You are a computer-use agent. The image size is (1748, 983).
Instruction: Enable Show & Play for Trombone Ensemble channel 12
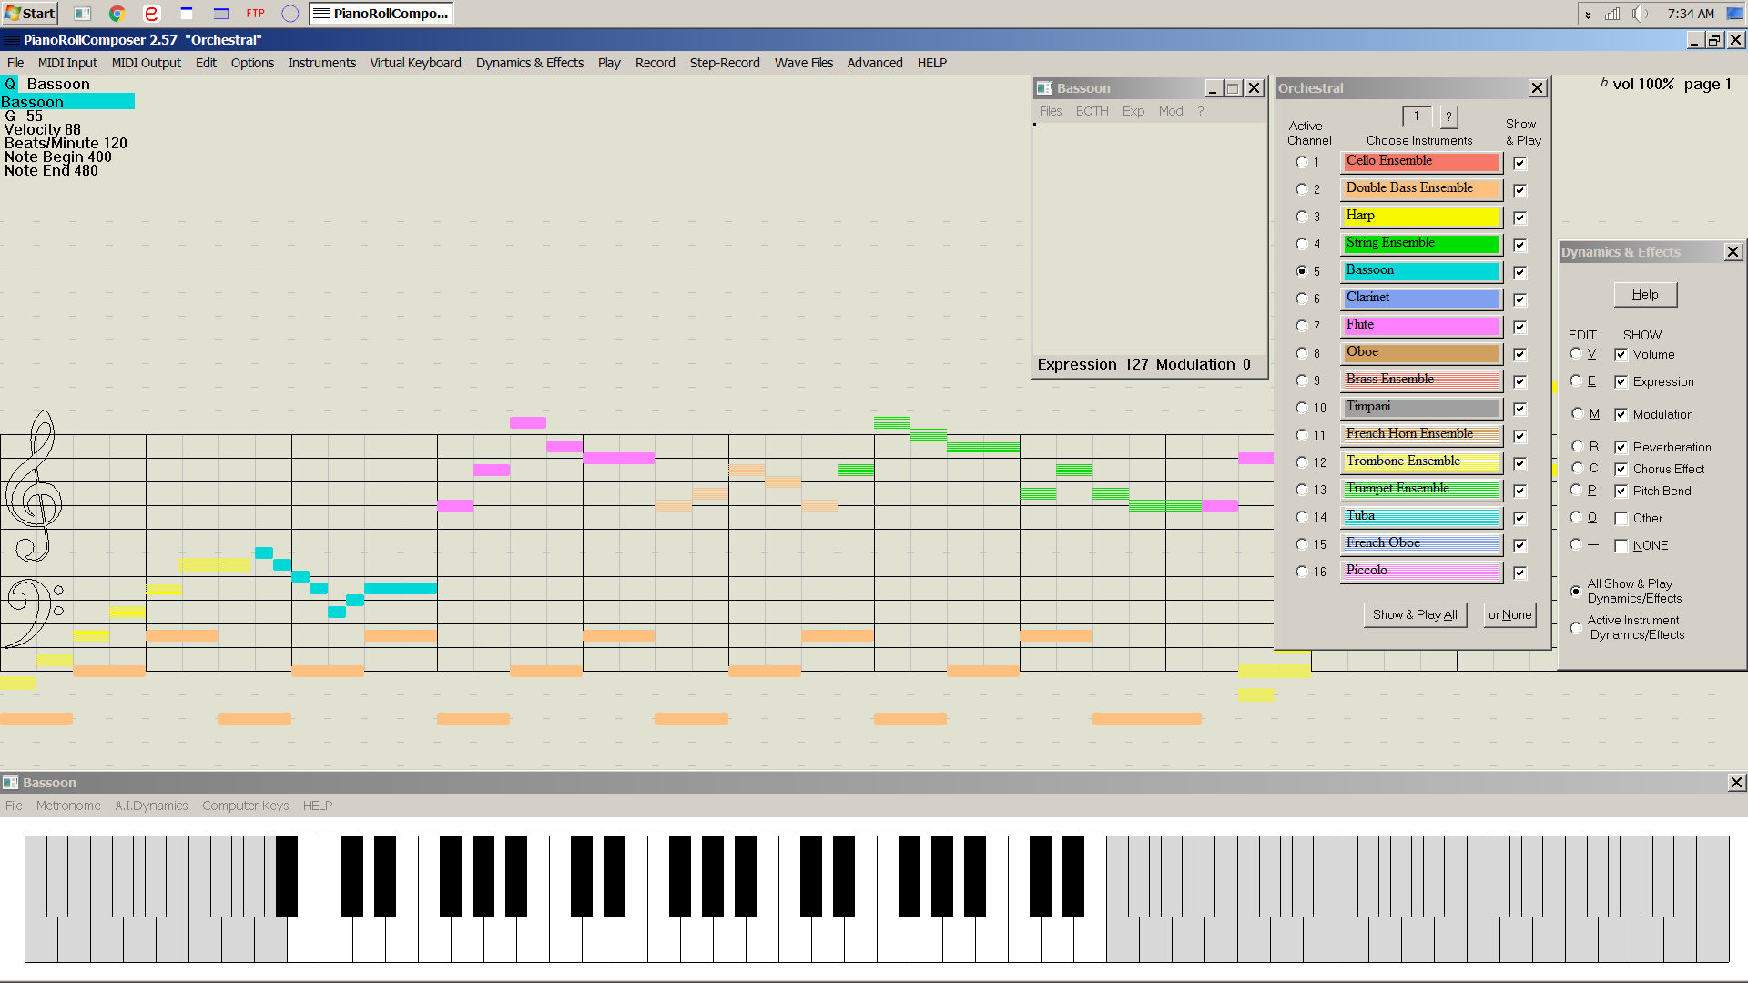(1519, 462)
